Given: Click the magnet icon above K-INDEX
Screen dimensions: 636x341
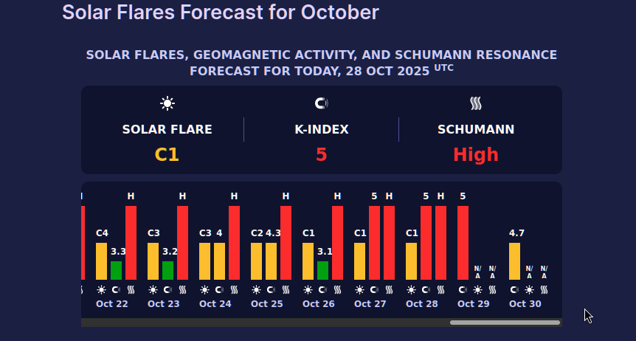Looking at the screenshot, I should [321, 103].
